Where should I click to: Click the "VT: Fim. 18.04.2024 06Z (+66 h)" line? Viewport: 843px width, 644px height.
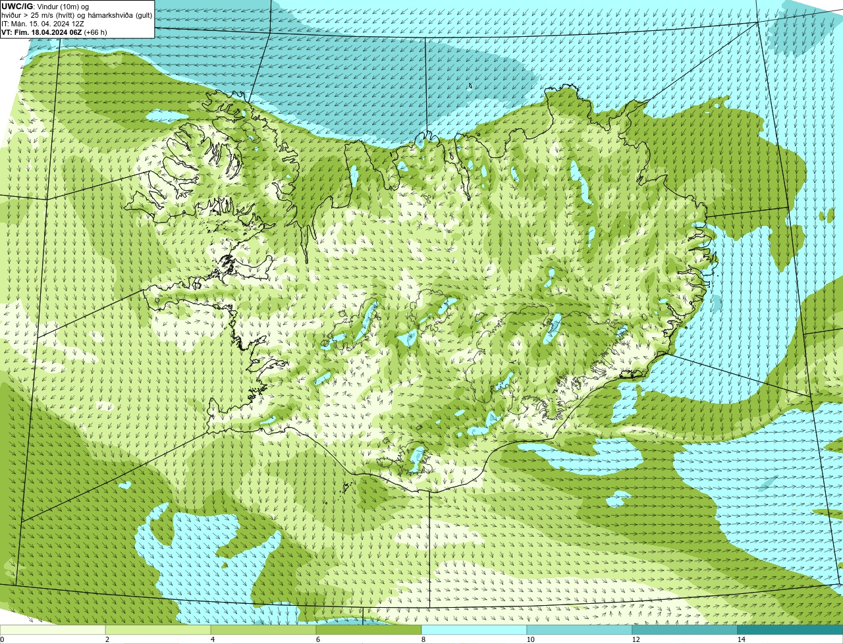tap(54, 32)
